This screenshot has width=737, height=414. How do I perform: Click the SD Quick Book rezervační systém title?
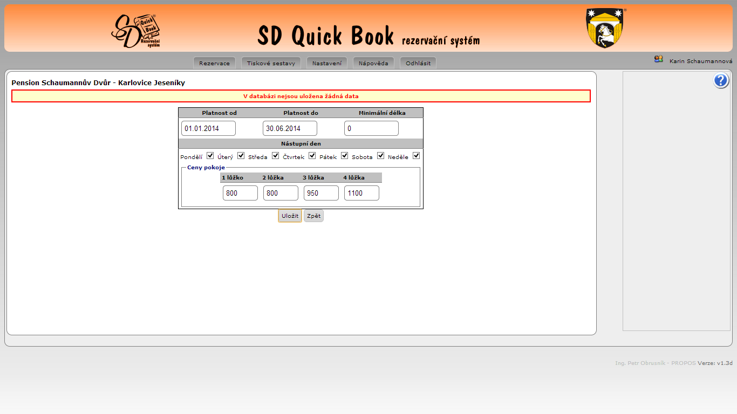(368, 36)
